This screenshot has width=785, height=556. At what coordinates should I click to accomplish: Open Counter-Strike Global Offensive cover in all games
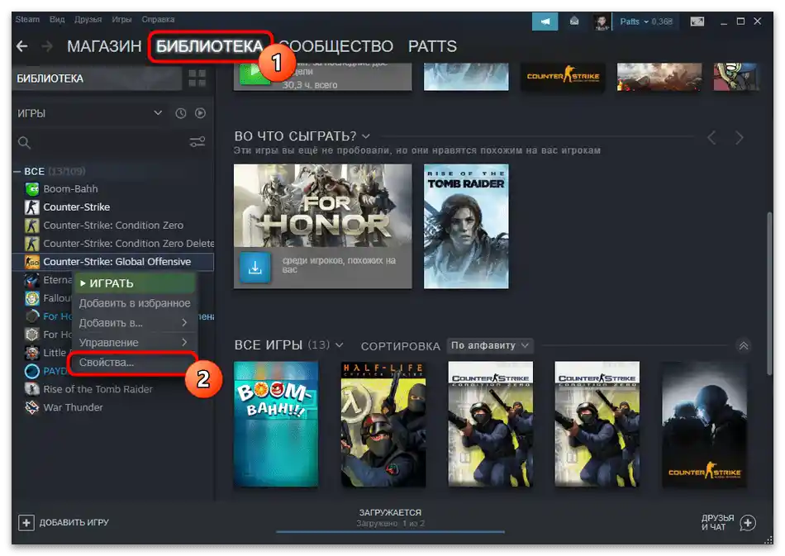point(704,424)
